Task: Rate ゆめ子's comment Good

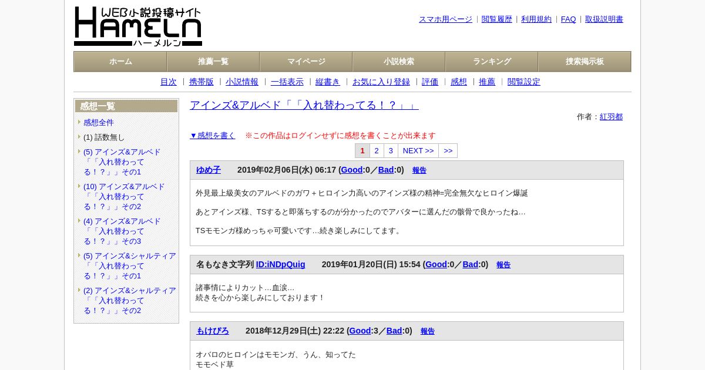Action: [352, 170]
